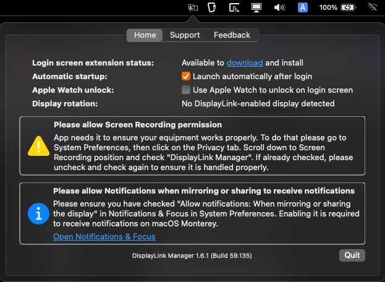385x282 pixels.
Task: Click 'Please allow Screen Recording permission' heading
Action: click(138, 125)
